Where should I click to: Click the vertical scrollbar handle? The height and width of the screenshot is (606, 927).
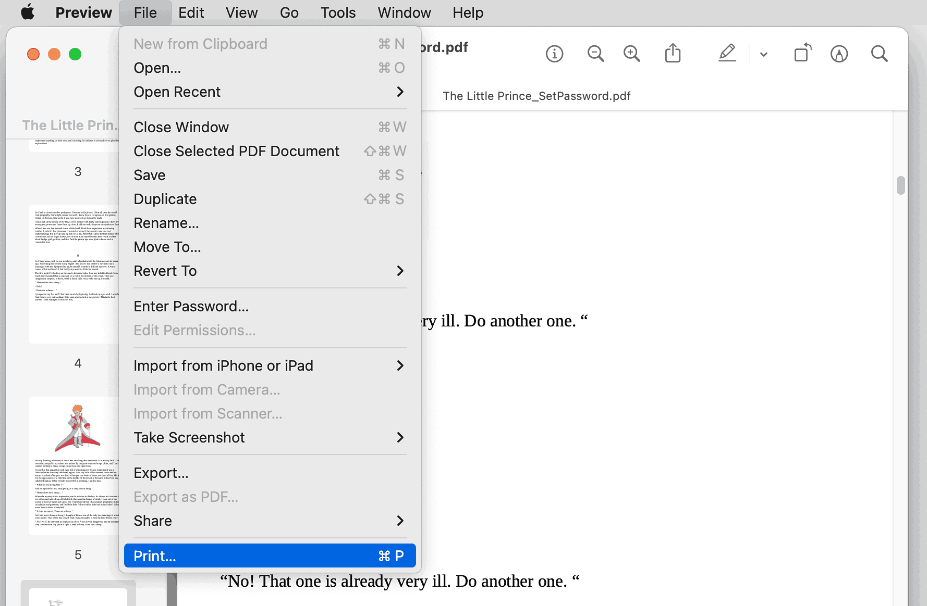(x=900, y=185)
